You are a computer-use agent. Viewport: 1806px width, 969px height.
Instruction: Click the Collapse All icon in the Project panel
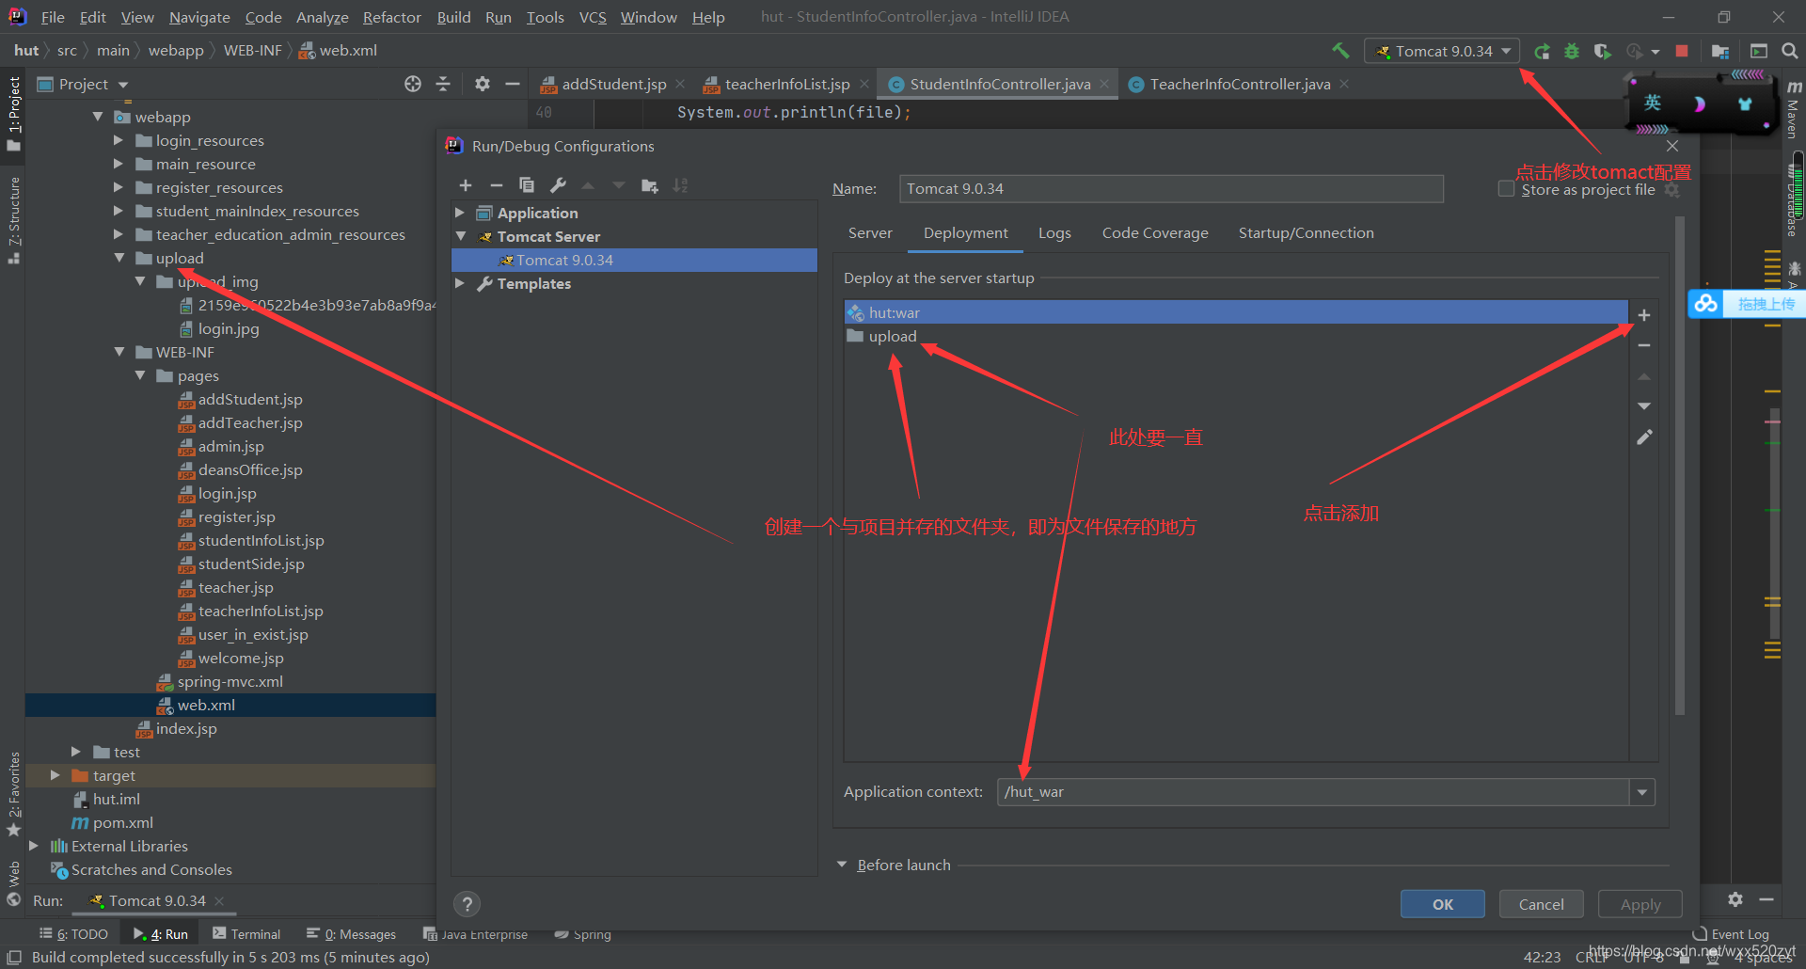pyautogui.click(x=443, y=84)
